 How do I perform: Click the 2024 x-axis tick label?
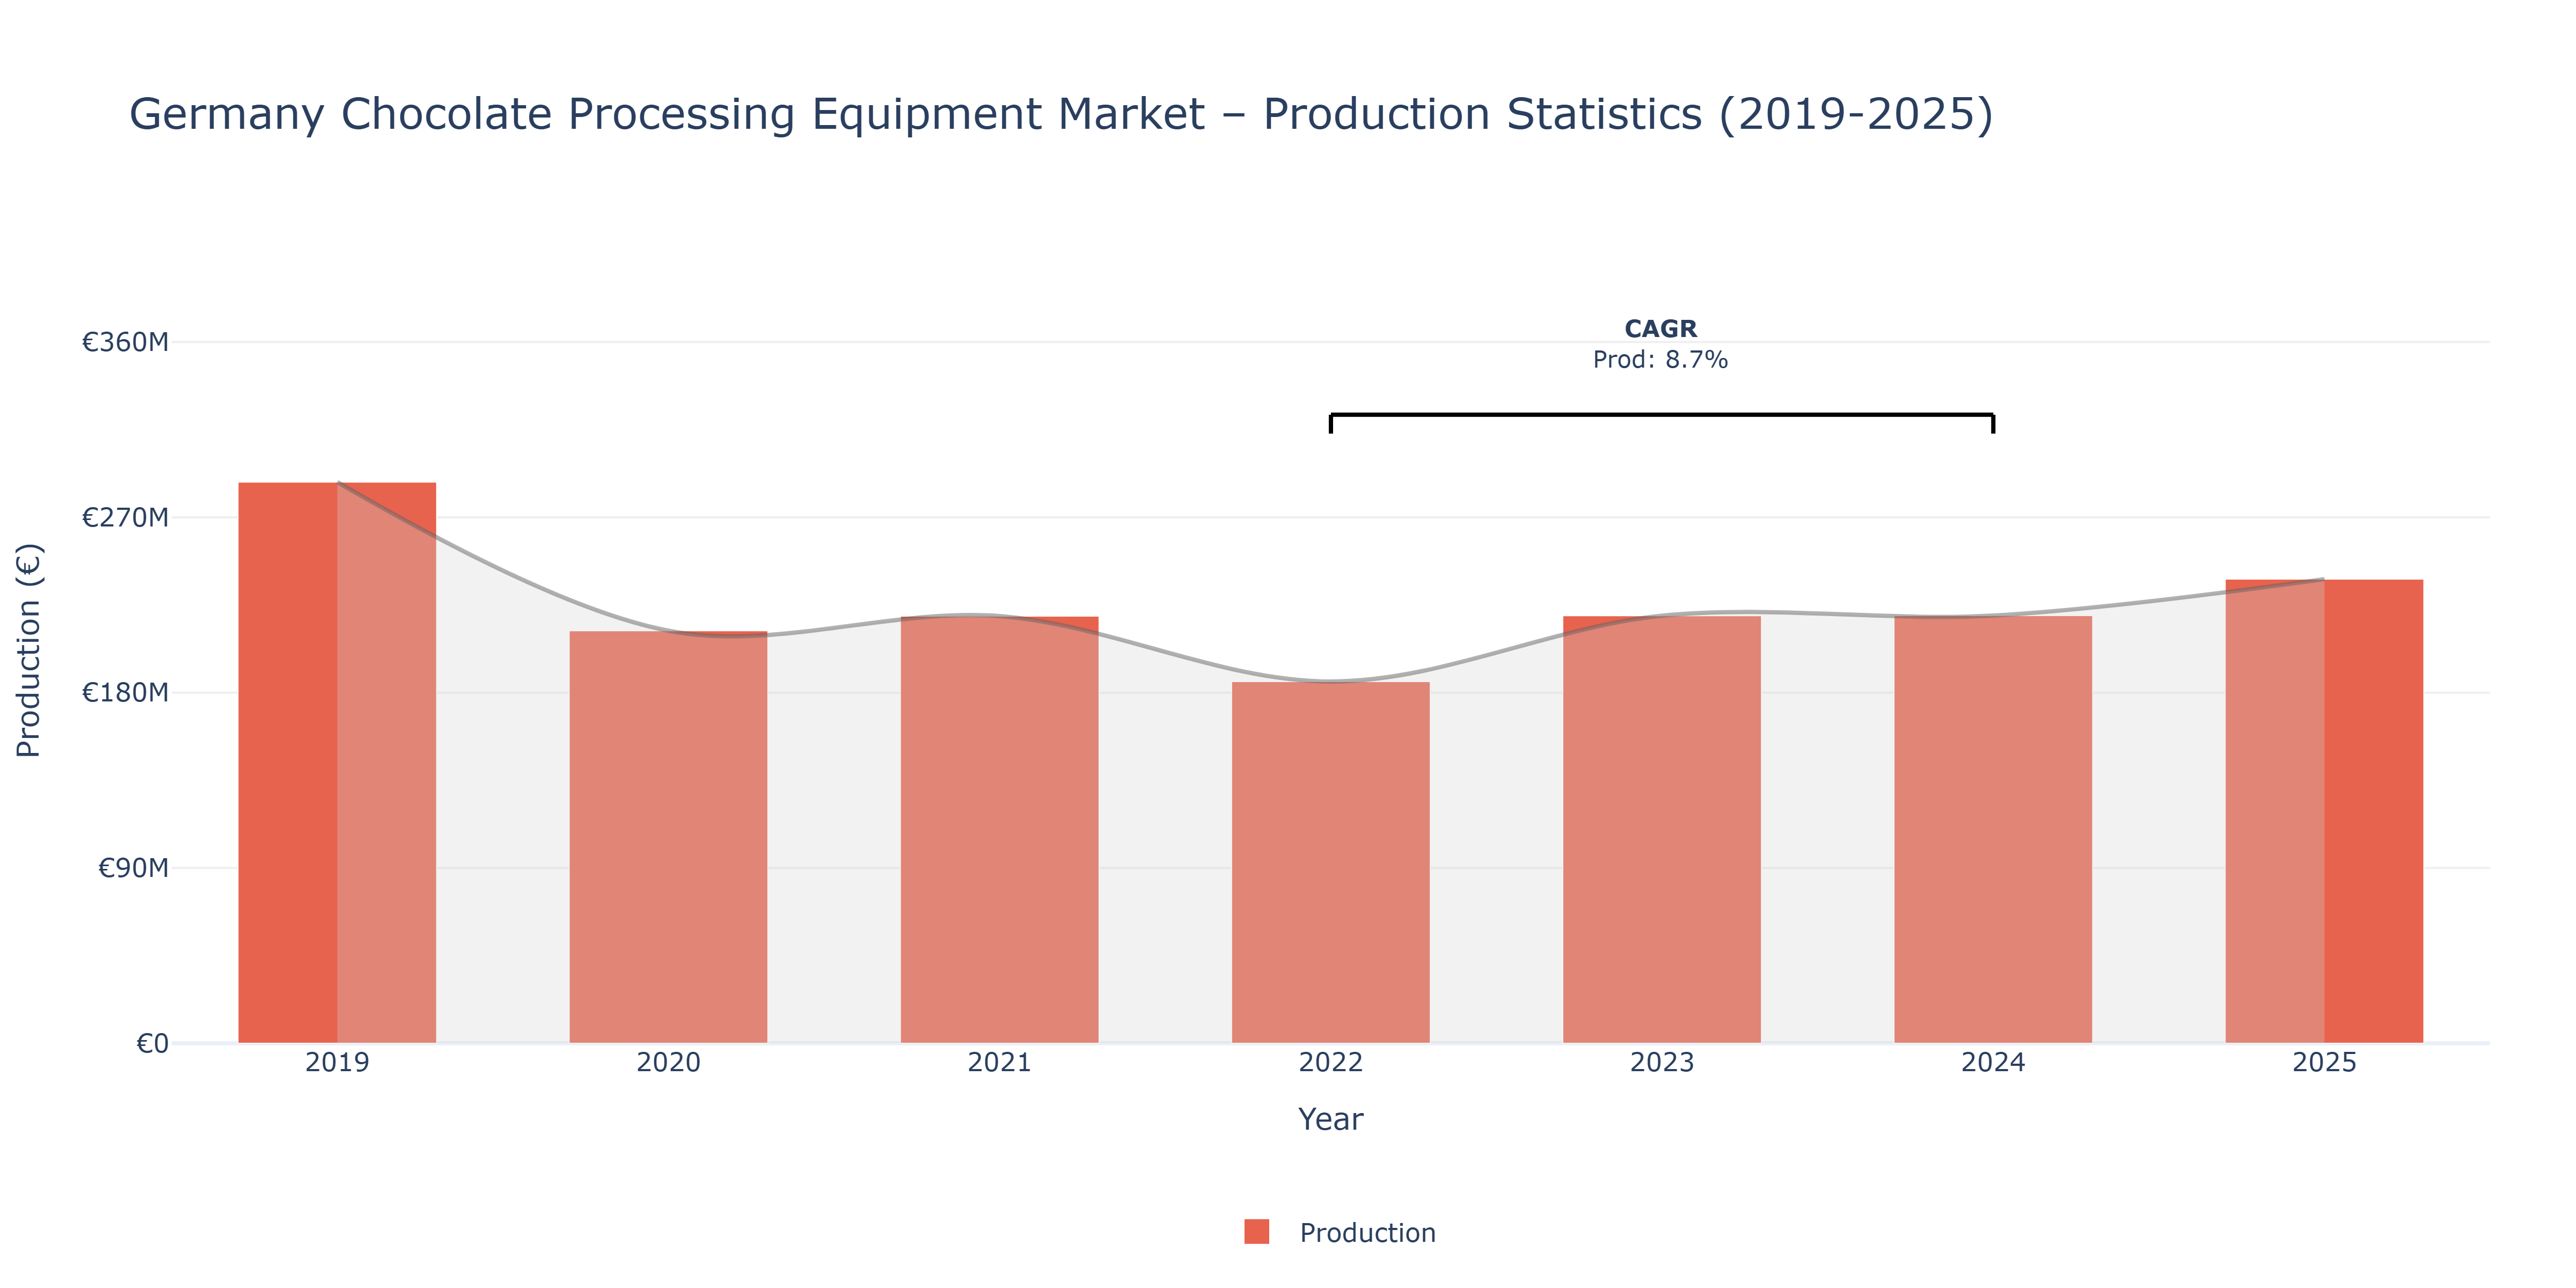click(x=1992, y=1062)
